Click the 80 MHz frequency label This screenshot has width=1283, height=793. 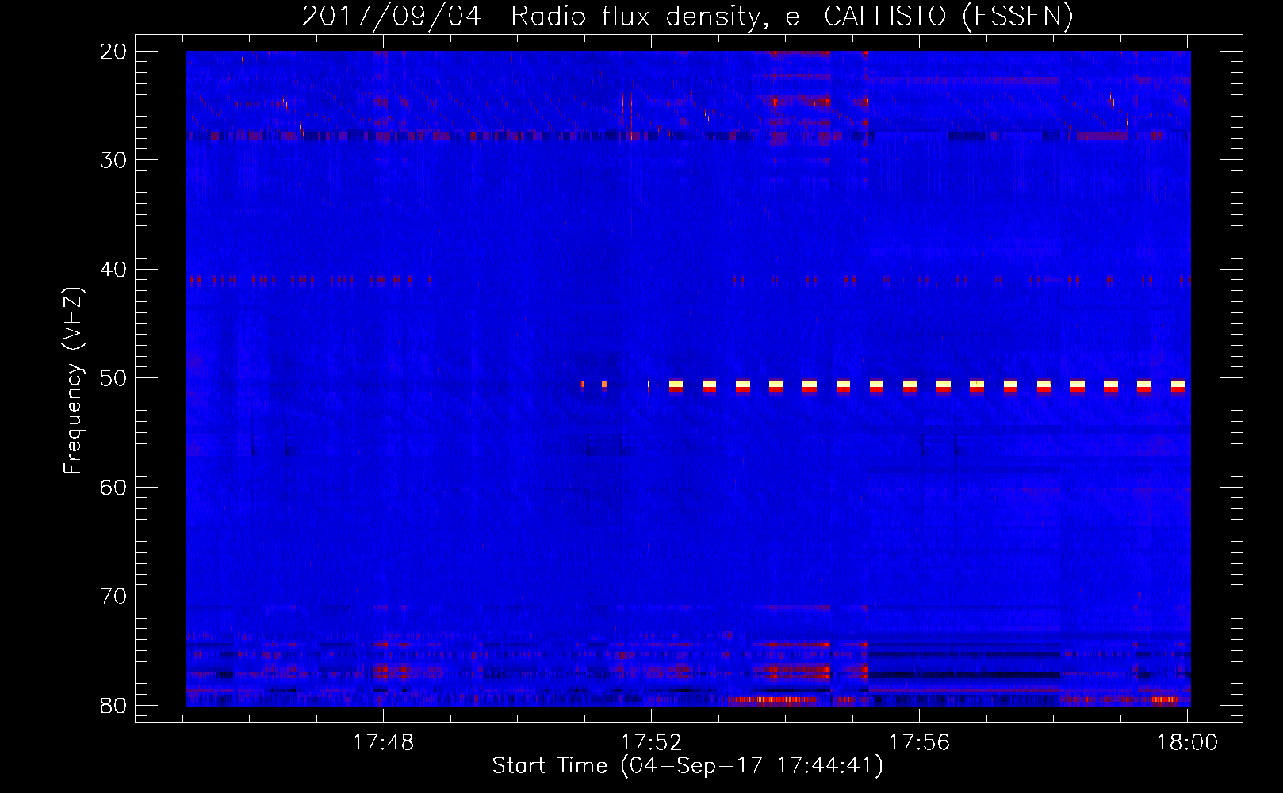113,705
